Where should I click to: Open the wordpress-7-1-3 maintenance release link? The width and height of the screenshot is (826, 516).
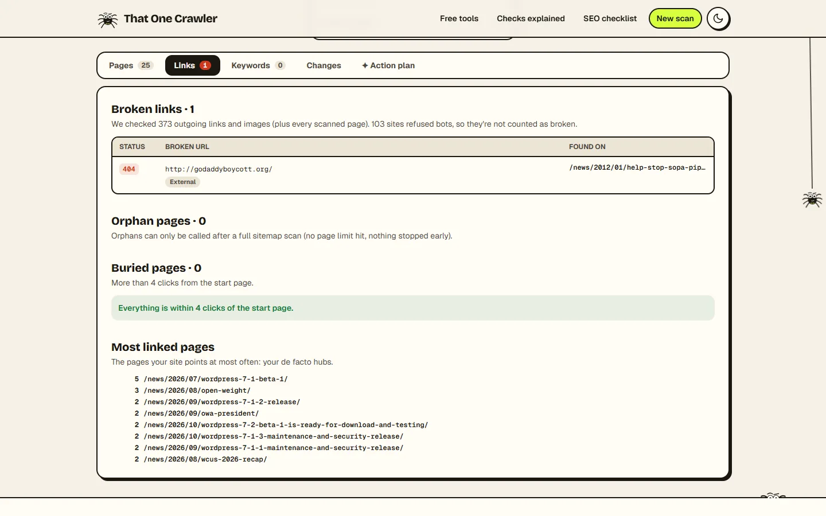coord(274,436)
